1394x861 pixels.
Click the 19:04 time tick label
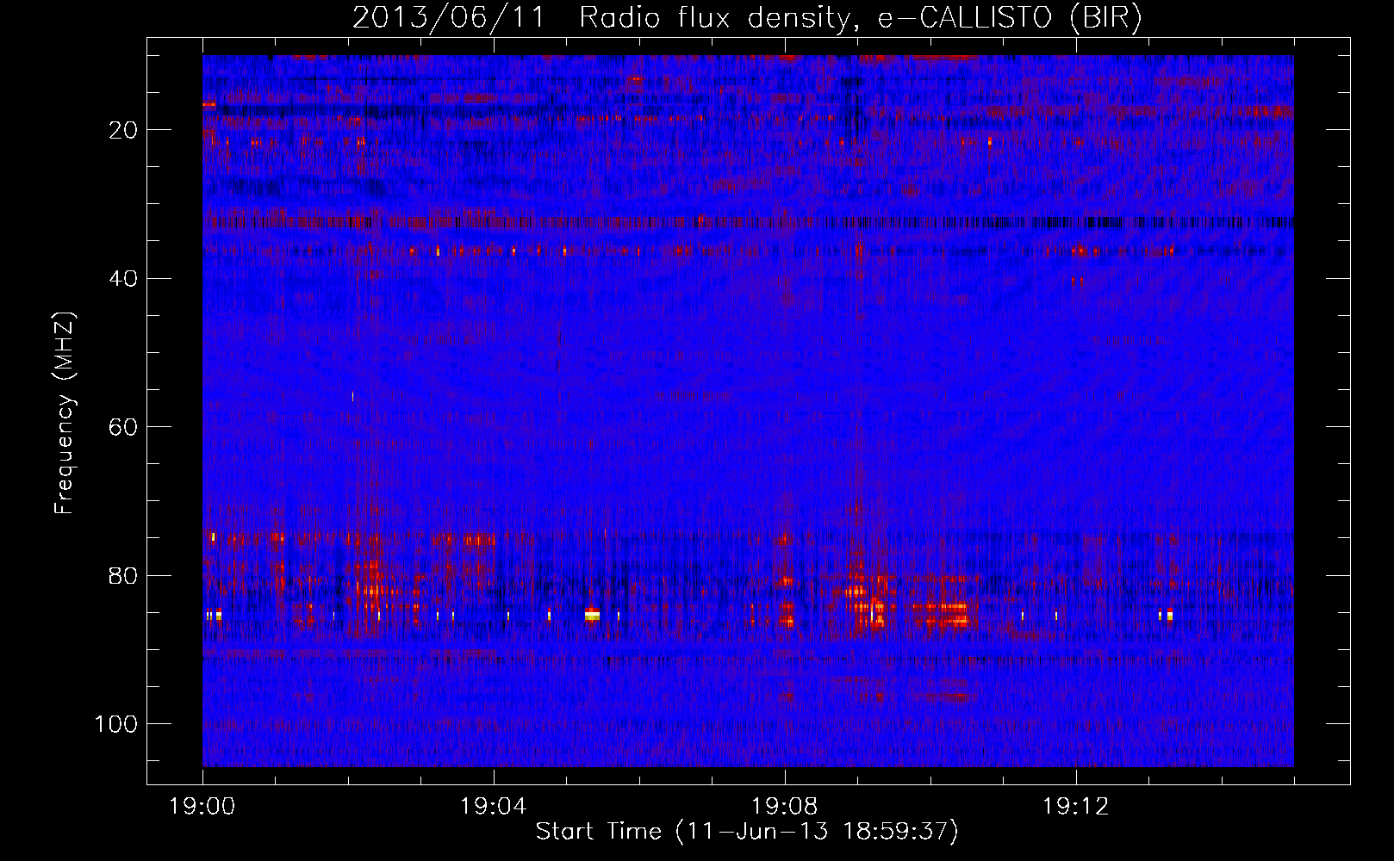click(x=494, y=807)
